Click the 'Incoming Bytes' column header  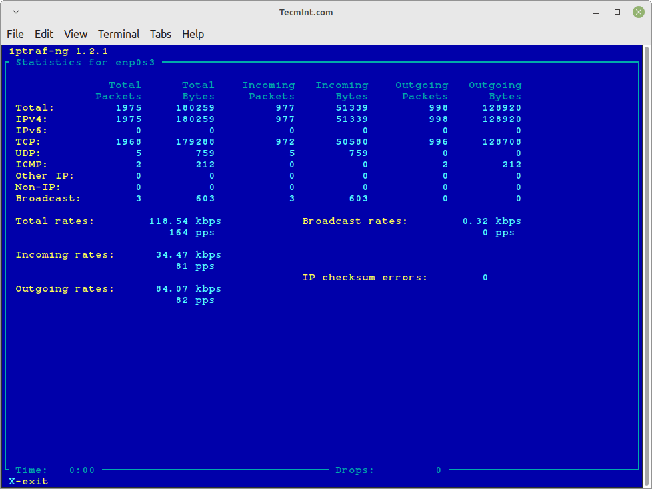click(x=342, y=91)
